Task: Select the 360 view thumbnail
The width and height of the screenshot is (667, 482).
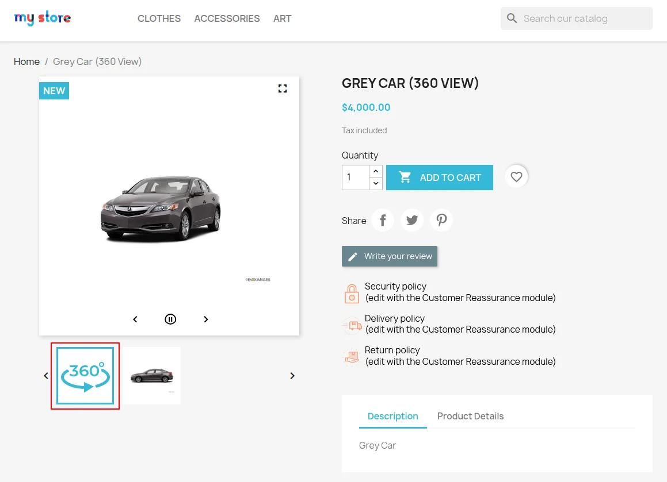Action: [x=85, y=376]
